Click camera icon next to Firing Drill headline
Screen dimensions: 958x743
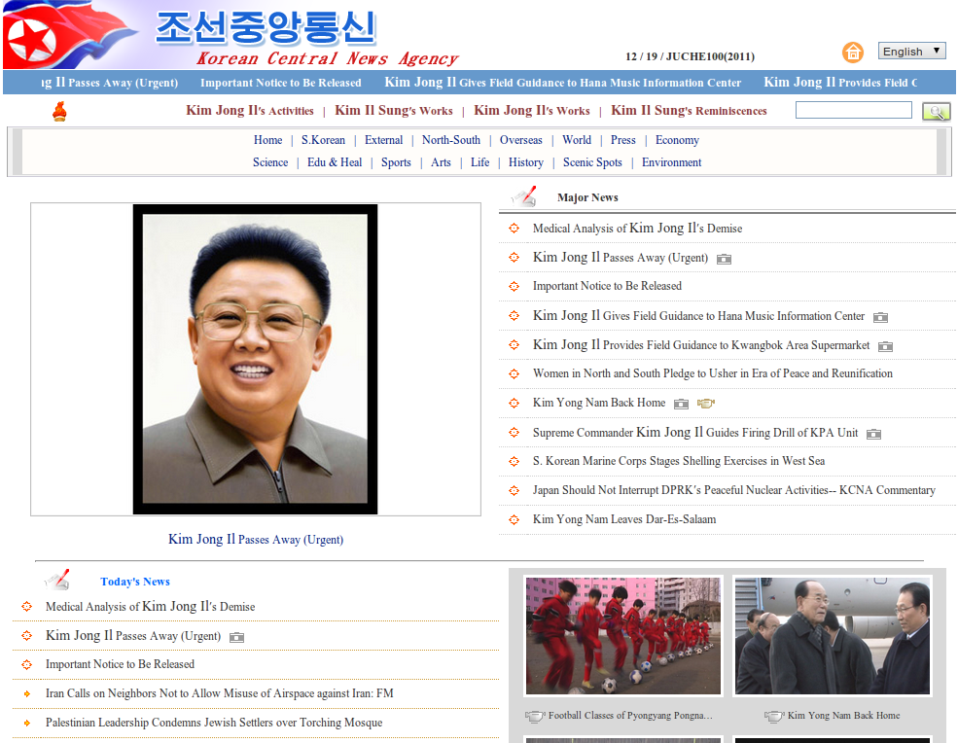[873, 434]
